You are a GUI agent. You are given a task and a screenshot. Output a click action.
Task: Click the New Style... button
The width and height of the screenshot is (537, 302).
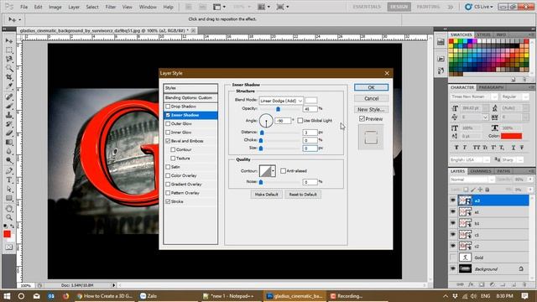click(371, 109)
